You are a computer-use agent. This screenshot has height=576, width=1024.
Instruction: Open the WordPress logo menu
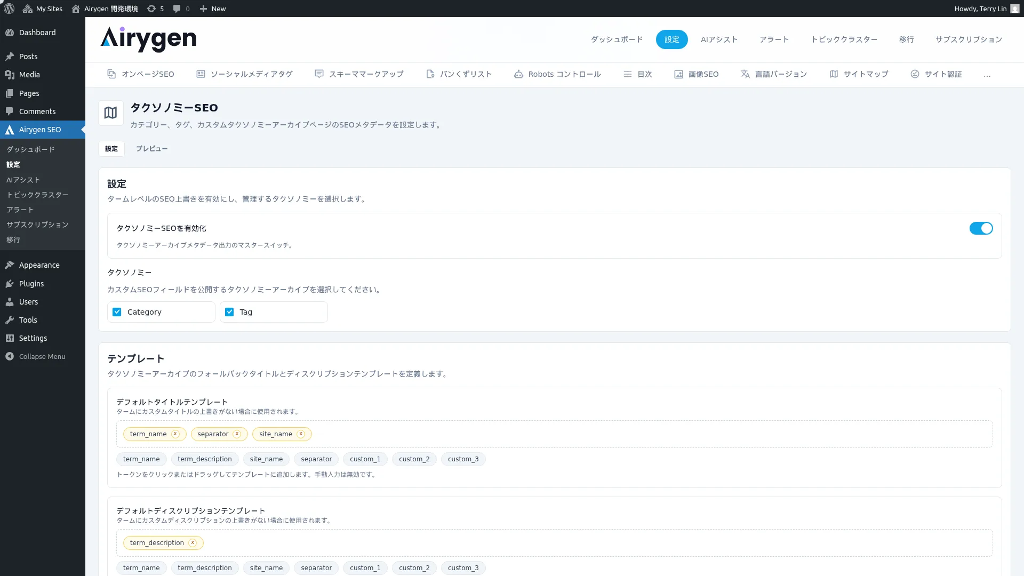[x=9, y=9]
